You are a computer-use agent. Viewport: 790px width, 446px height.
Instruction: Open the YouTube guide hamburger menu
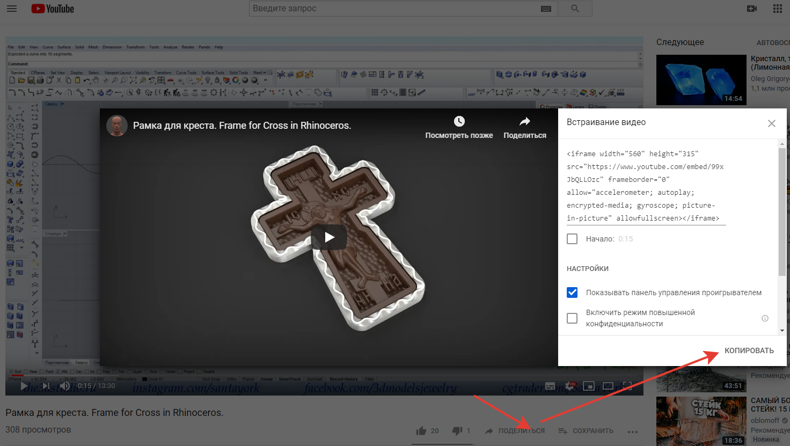pyautogui.click(x=12, y=9)
